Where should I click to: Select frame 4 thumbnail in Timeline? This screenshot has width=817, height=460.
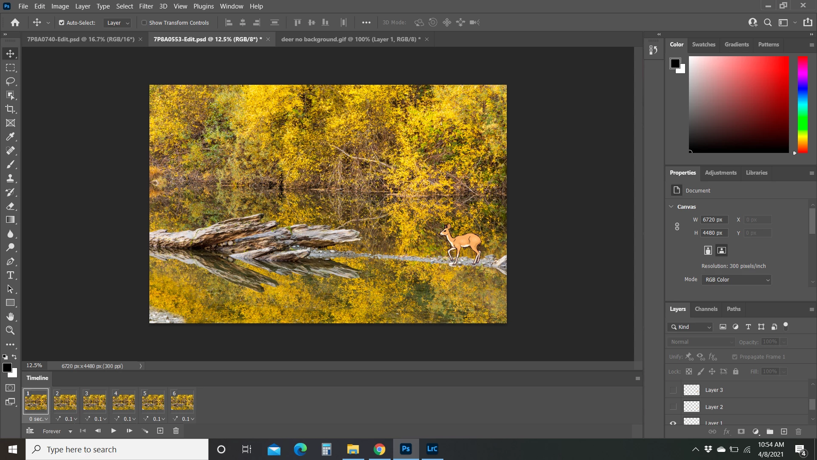point(123,402)
